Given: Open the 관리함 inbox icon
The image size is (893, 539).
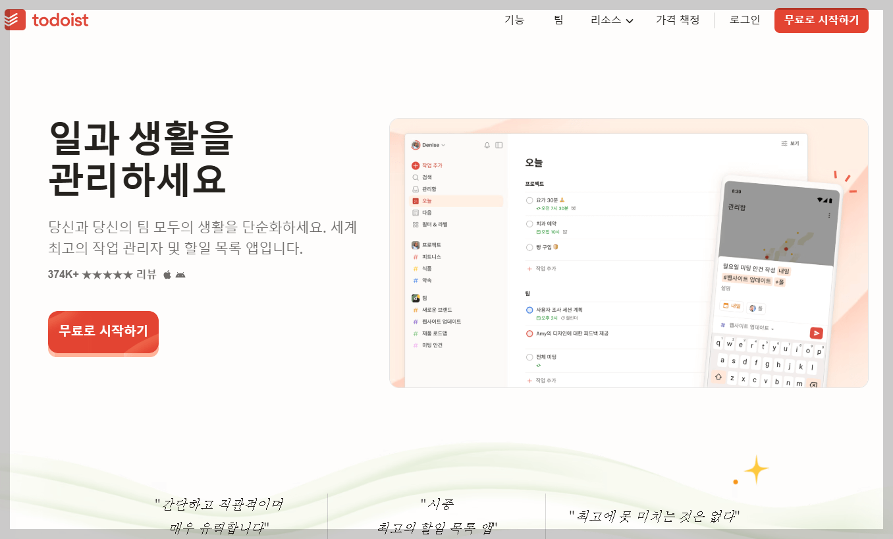Looking at the screenshot, I should coord(414,188).
